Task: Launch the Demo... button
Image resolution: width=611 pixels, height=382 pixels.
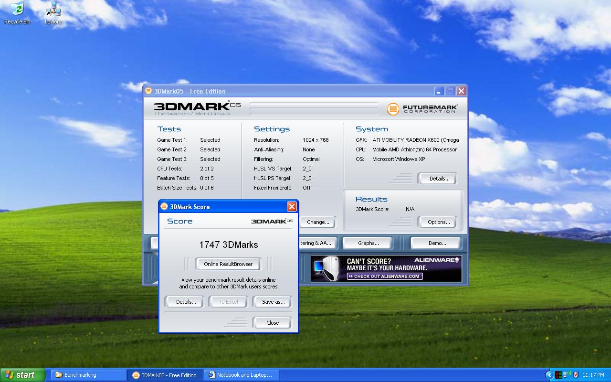Action: pyautogui.click(x=437, y=243)
